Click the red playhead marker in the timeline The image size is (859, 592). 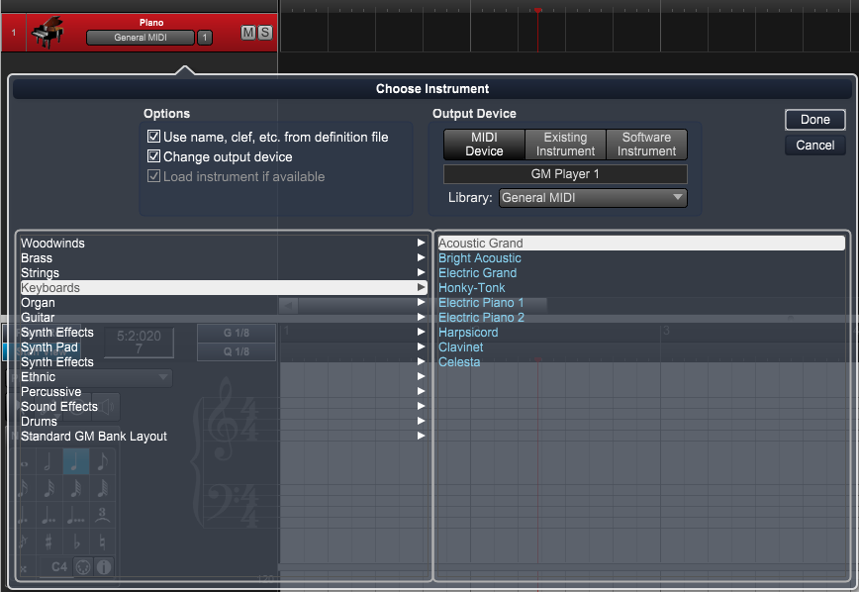click(537, 10)
